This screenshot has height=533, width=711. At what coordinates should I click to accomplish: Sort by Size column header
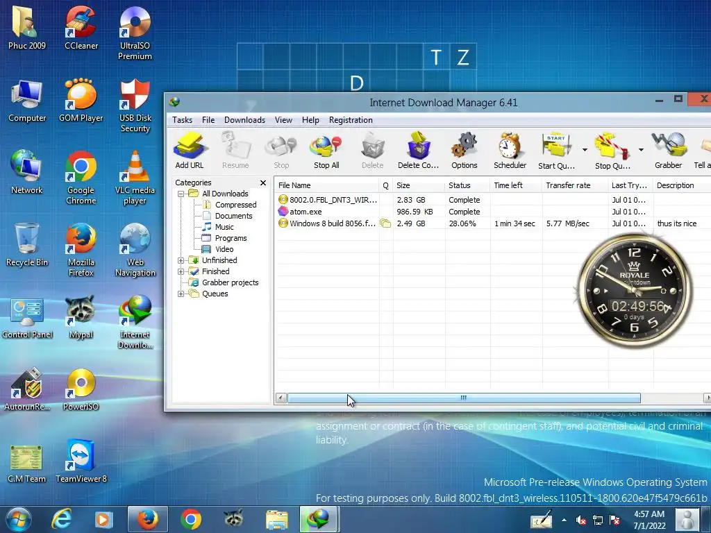(x=419, y=185)
